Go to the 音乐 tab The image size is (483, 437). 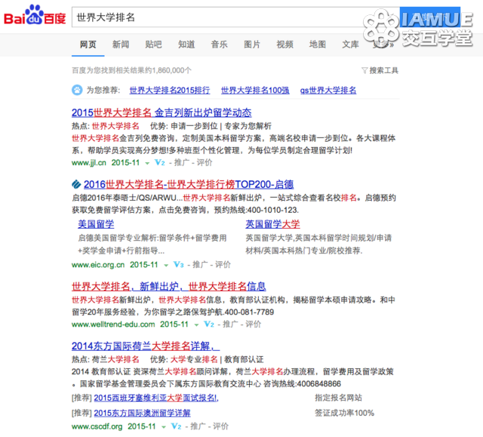pos(219,45)
